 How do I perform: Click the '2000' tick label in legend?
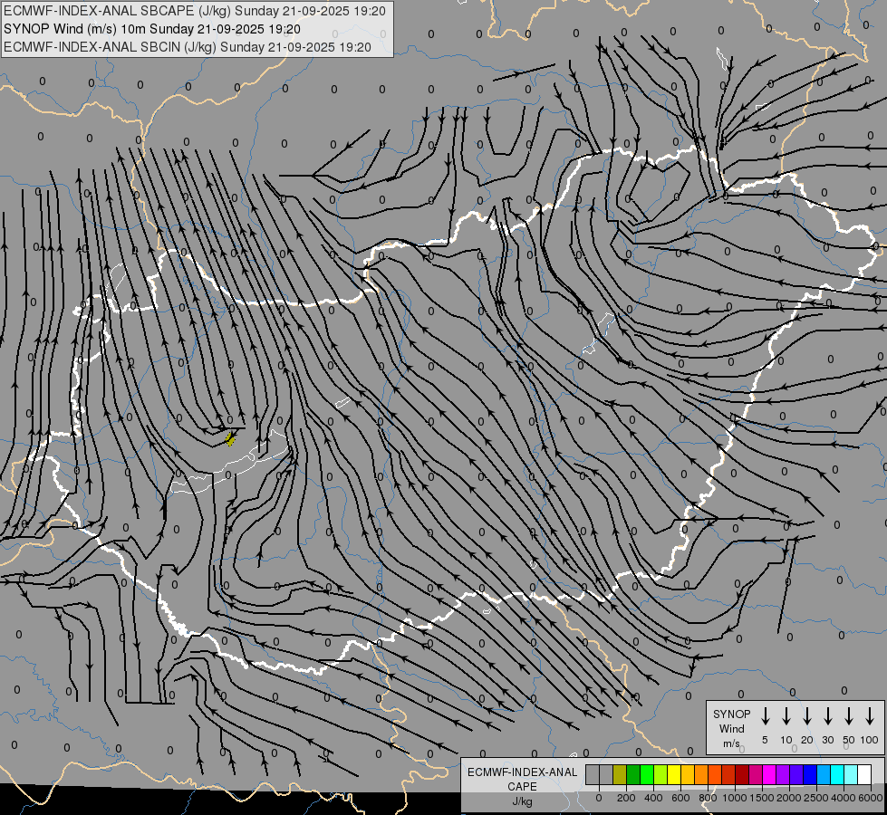click(x=789, y=798)
